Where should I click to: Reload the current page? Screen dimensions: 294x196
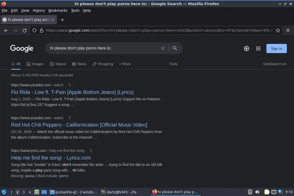[x=24, y=31]
